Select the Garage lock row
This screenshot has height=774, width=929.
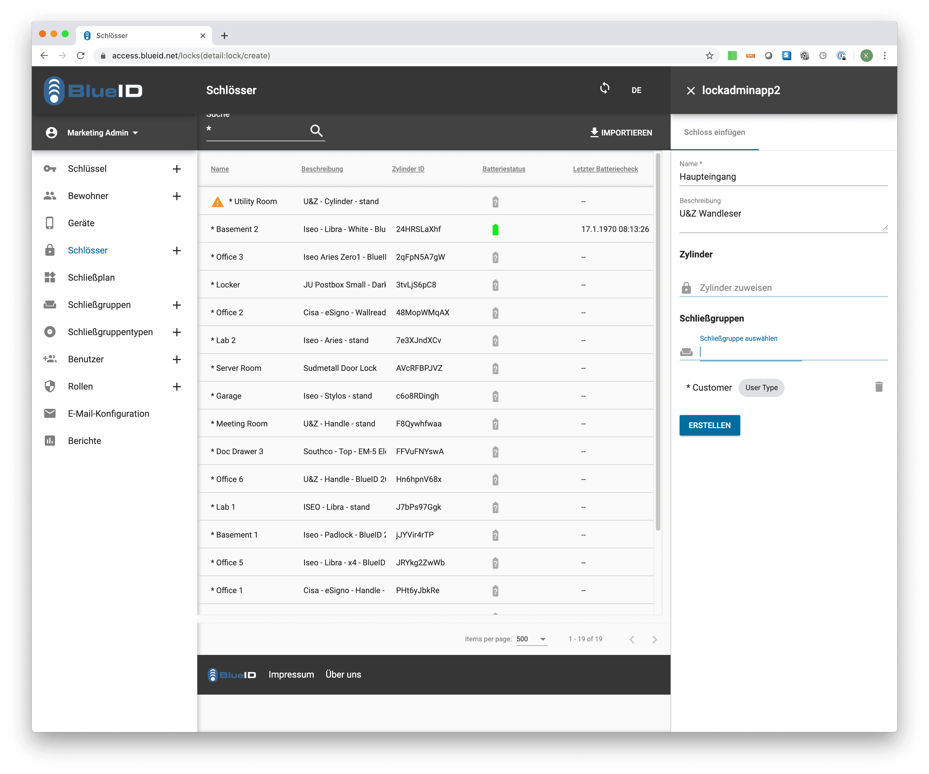tap(426, 396)
